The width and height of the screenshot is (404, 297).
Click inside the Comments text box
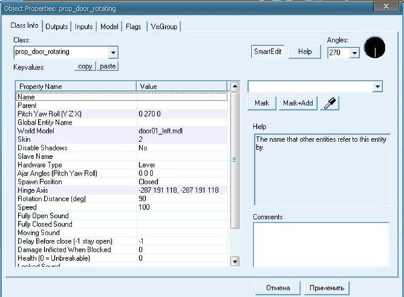[321, 245]
